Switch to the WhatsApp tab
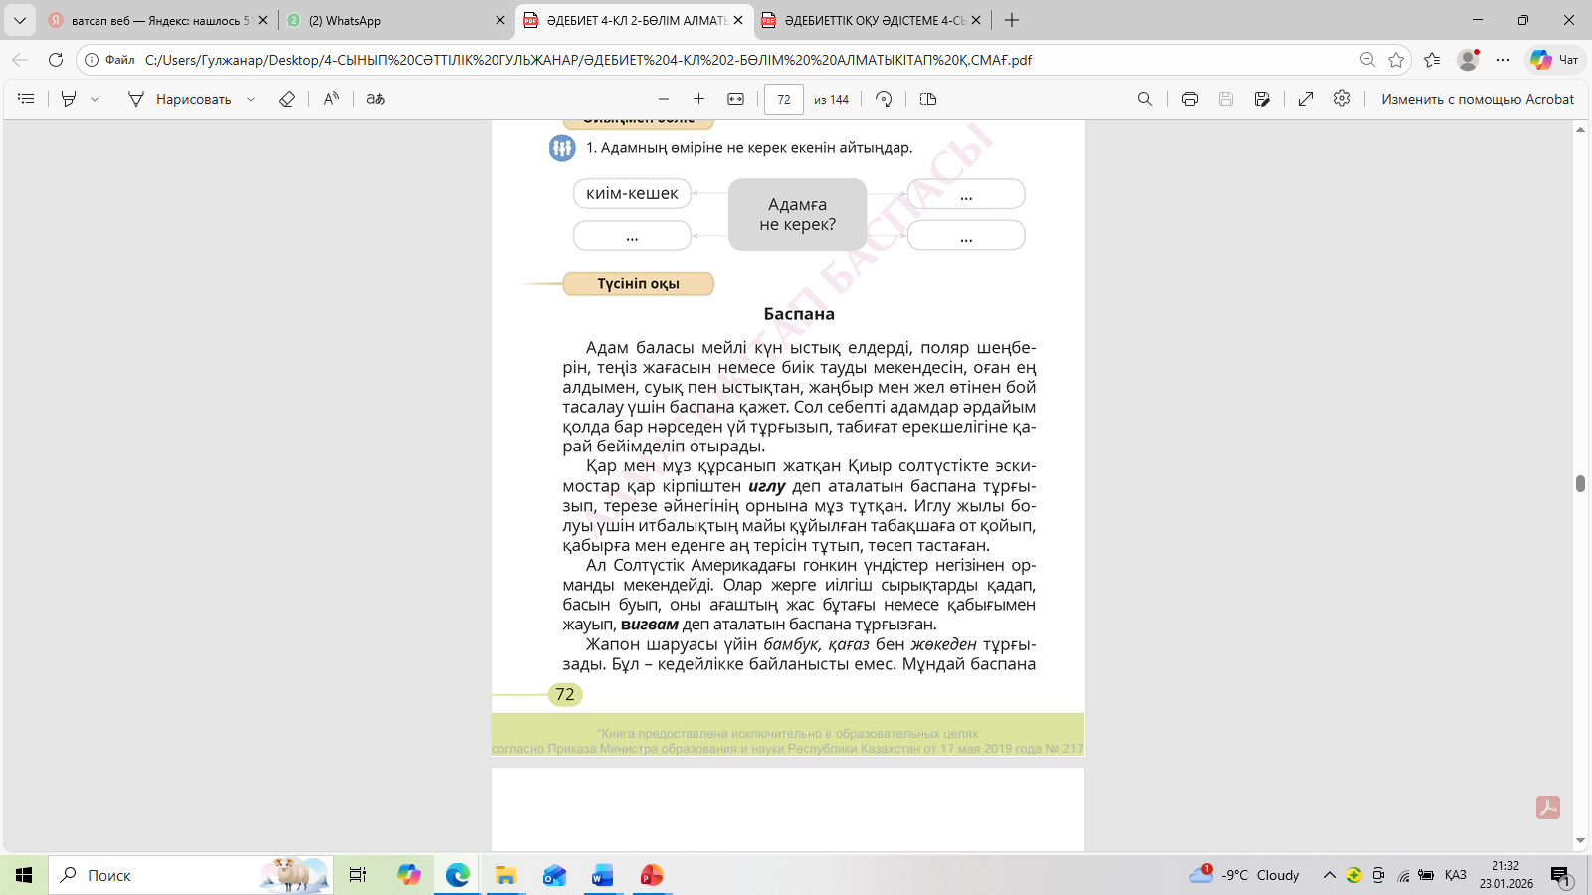 395,20
